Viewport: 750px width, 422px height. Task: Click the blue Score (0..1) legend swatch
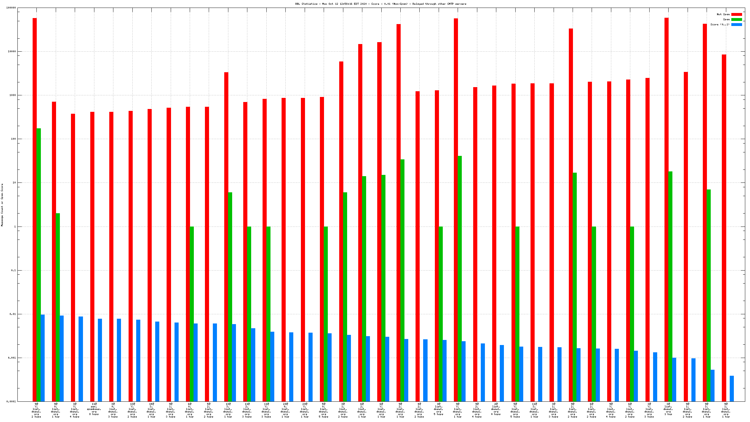click(736, 24)
